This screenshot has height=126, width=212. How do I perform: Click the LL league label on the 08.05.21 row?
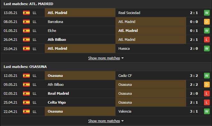click(x=35, y=22)
